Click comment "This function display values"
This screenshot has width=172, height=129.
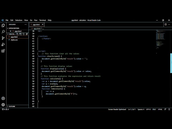pos(56,66)
